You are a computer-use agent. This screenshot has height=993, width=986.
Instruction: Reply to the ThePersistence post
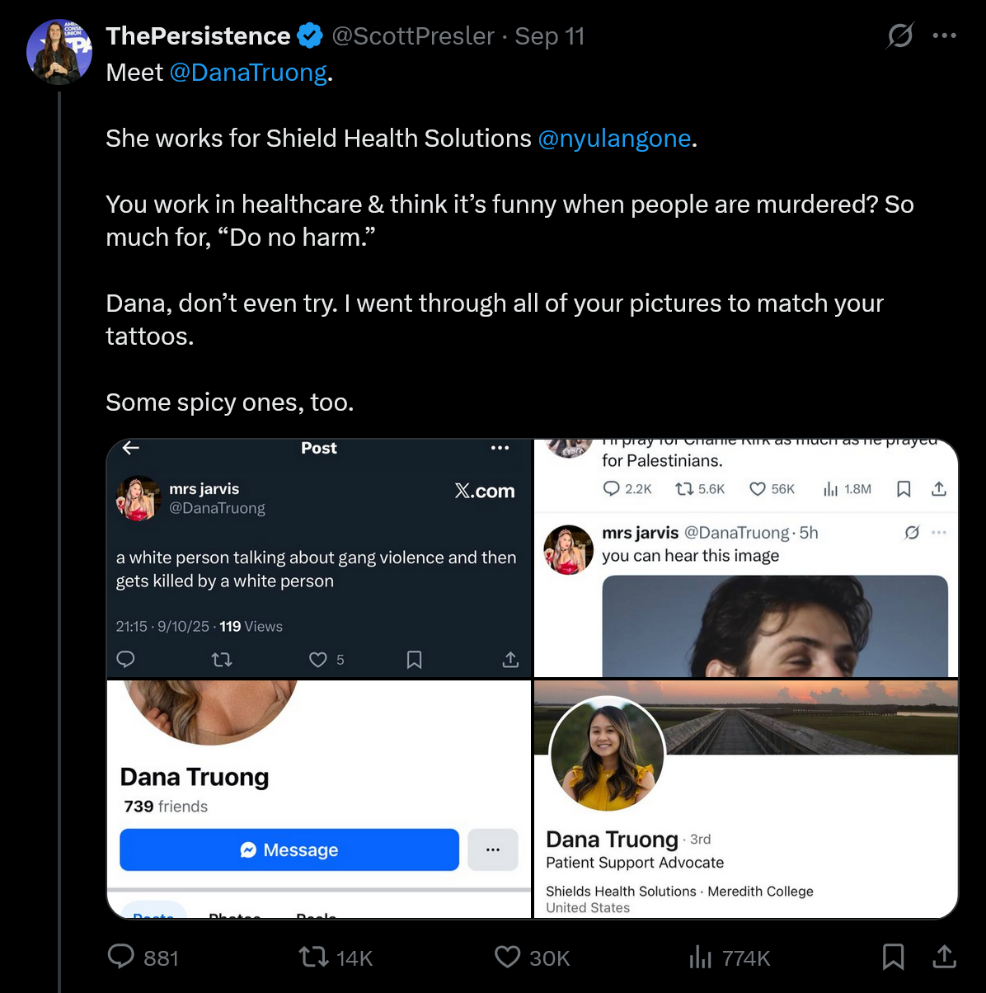[x=122, y=957]
